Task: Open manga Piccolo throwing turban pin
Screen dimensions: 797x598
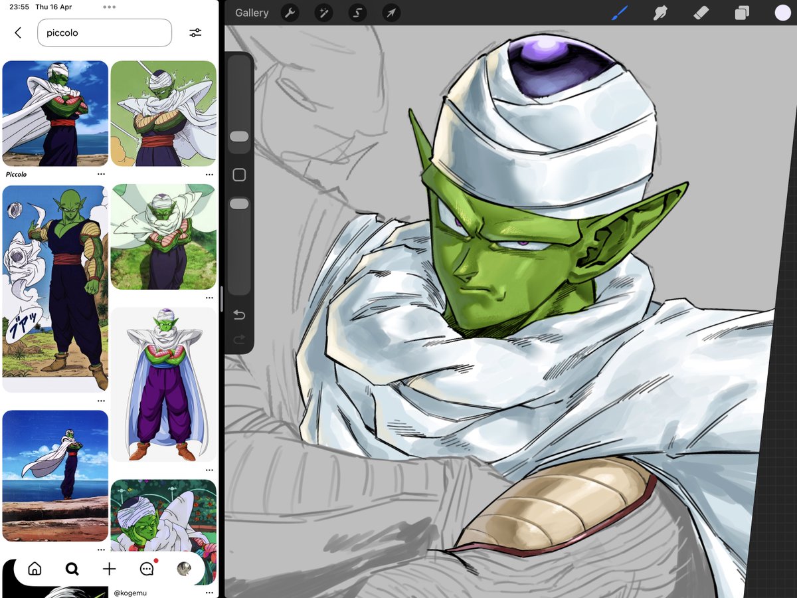Action: 55,289
